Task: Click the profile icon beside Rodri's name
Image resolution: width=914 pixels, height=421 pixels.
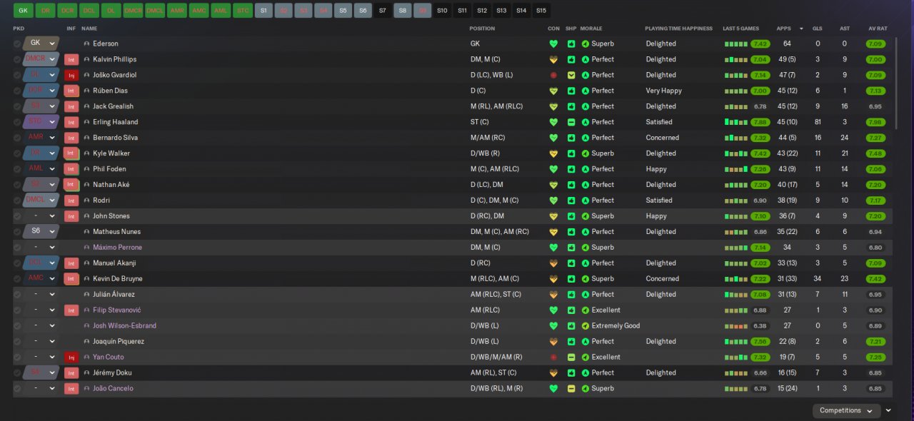Action: click(x=87, y=201)
